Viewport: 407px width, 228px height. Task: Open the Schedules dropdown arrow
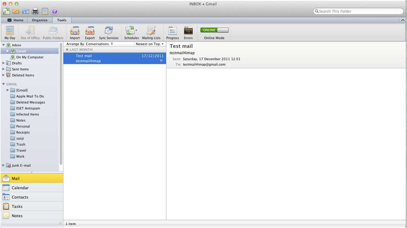coord(136,30)
